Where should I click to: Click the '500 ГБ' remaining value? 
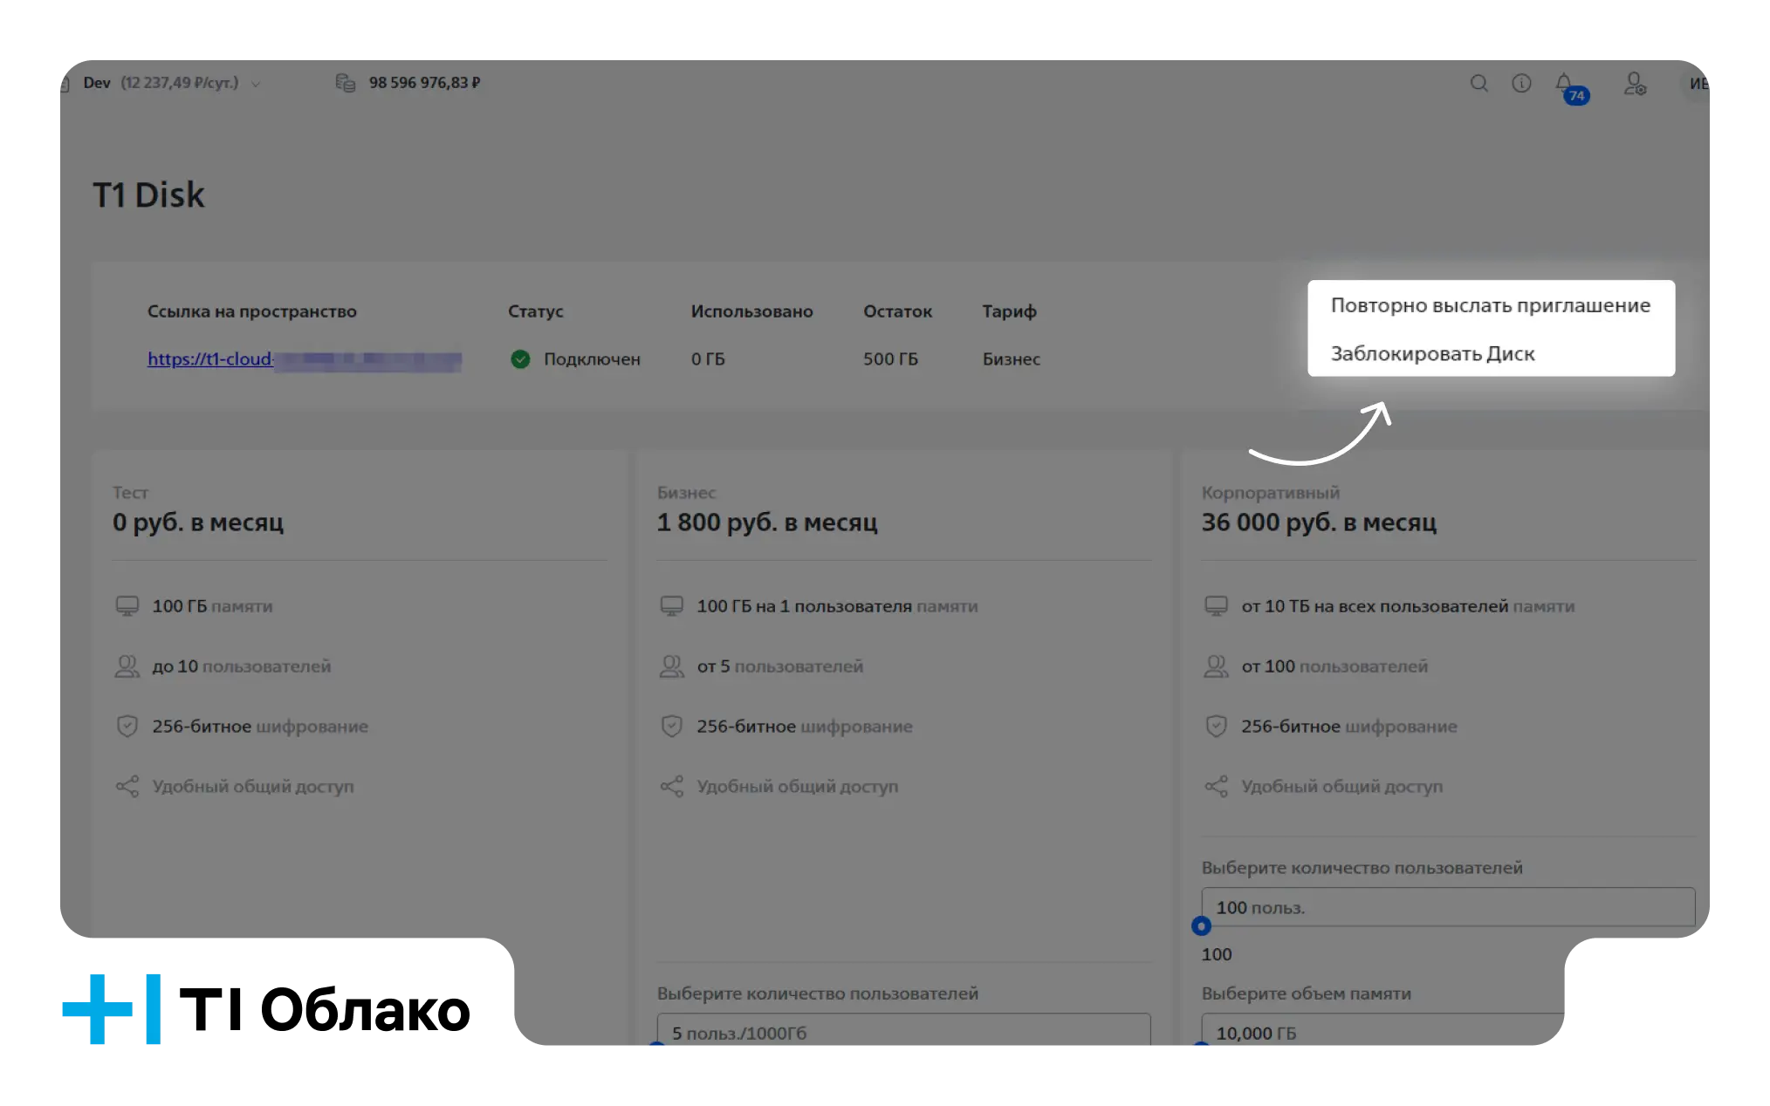click(x=890, y=359)
